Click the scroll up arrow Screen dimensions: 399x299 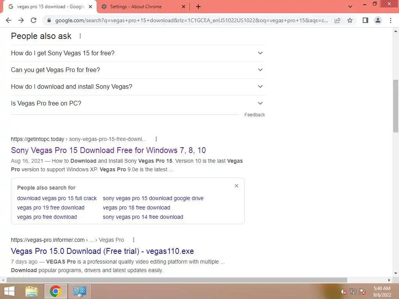pos(395,31)
